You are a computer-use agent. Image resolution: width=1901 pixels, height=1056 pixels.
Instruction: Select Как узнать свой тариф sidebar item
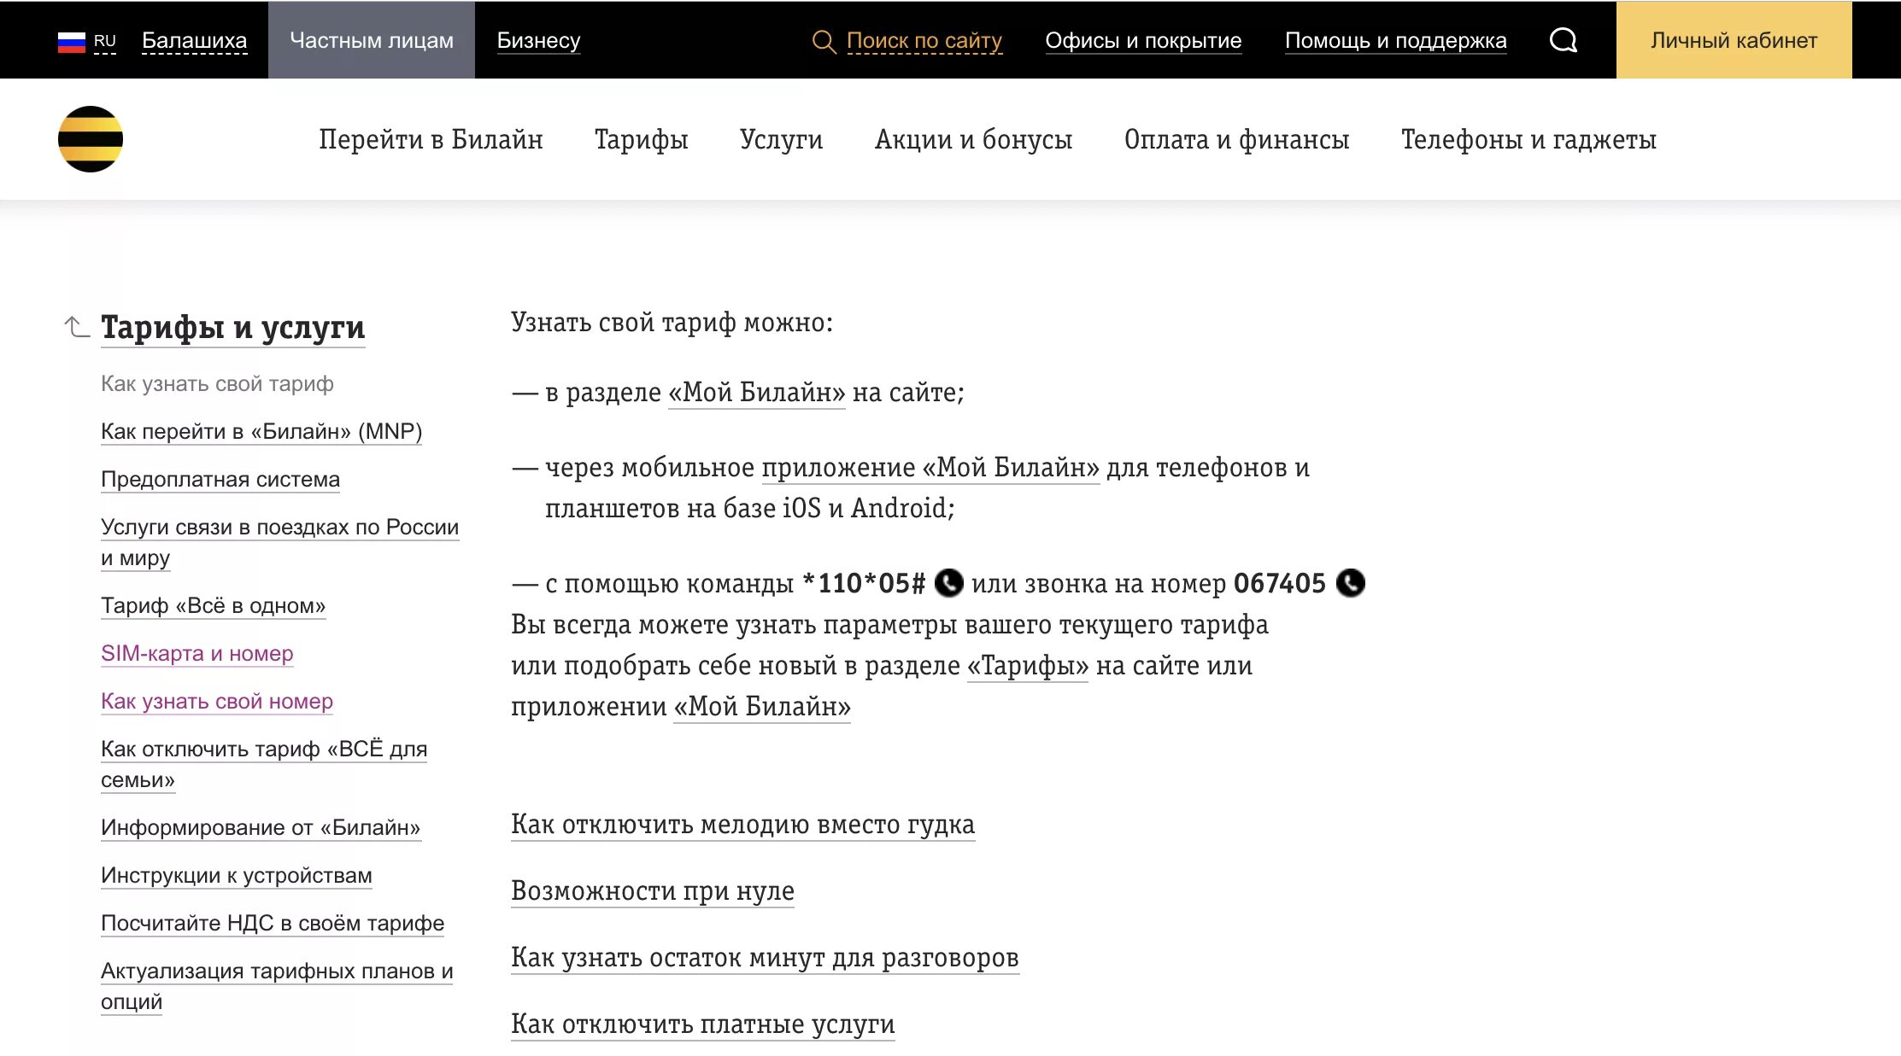click(217, 384)
